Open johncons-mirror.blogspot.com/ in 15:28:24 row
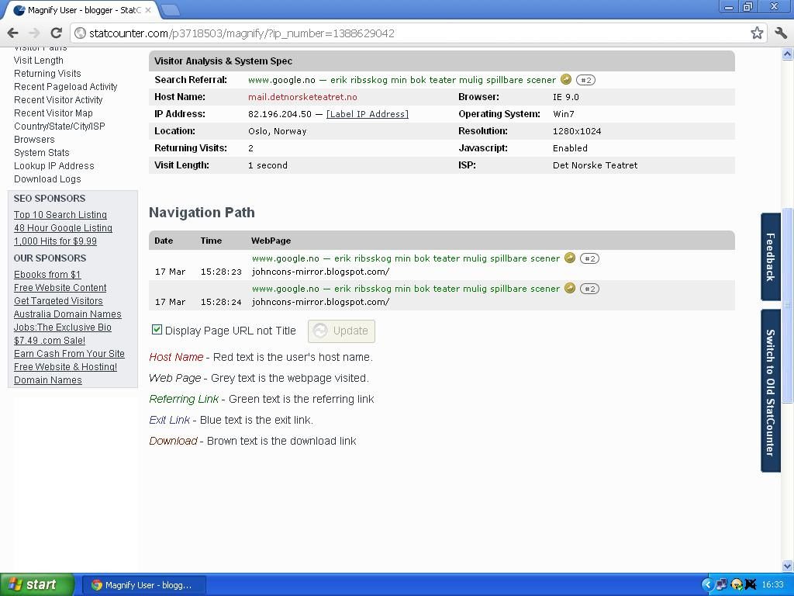The image size is (794, 596). coord(320,302)
